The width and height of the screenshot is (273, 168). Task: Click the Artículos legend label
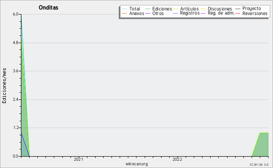pos(189,9)
